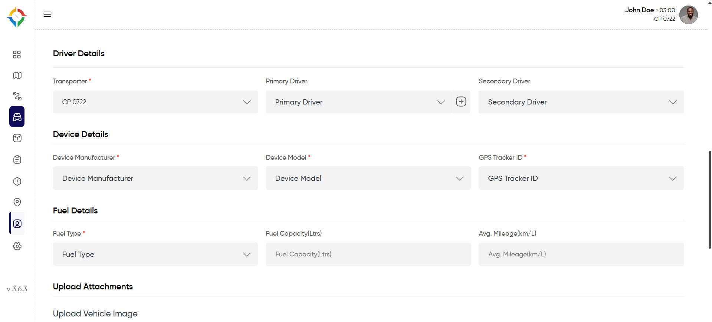Click John Doe's avatar photo
Viewport: 712px width, 322px height.
(689, 15)
